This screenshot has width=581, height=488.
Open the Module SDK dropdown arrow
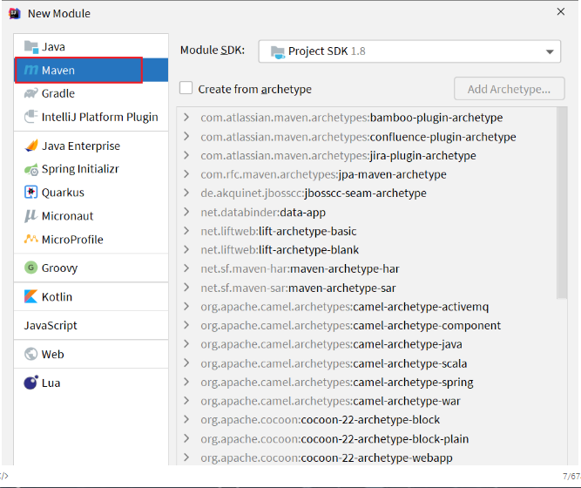click(x=550, y=51)
